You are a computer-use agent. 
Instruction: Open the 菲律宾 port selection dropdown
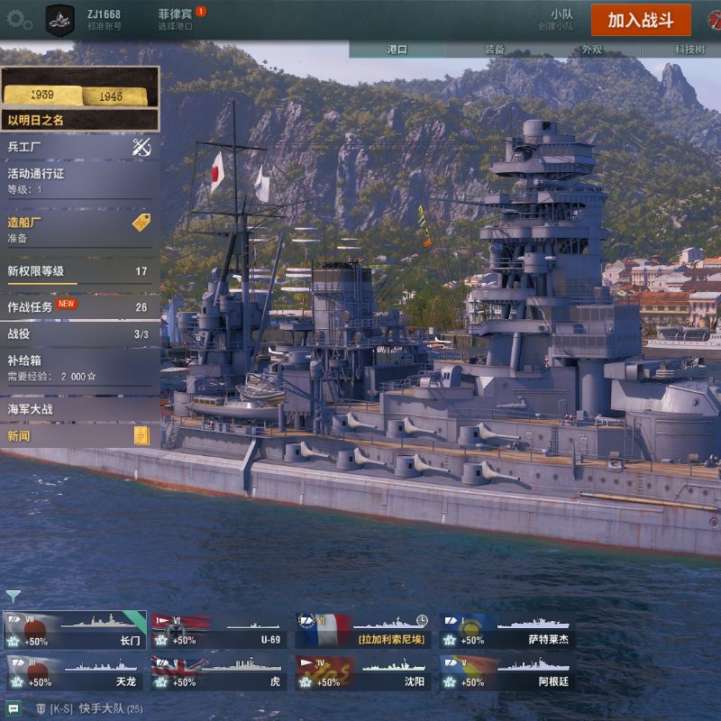tap(176, 19)
